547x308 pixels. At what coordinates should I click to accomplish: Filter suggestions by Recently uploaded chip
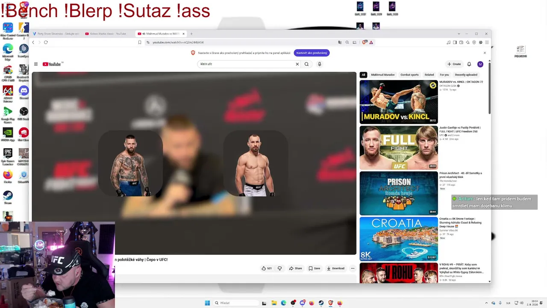466,75
